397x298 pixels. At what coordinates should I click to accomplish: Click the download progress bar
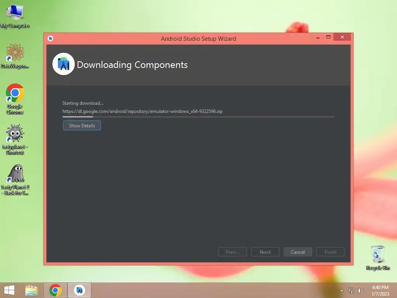pyautogui.click(x=198, y=117)
